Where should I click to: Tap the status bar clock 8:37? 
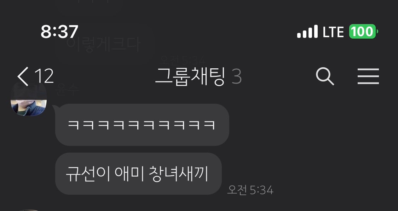click(59, 32)
